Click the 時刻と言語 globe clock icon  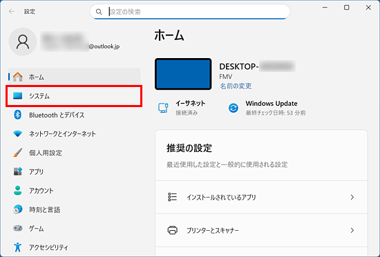pyautogui.click(x=17, y=209)
